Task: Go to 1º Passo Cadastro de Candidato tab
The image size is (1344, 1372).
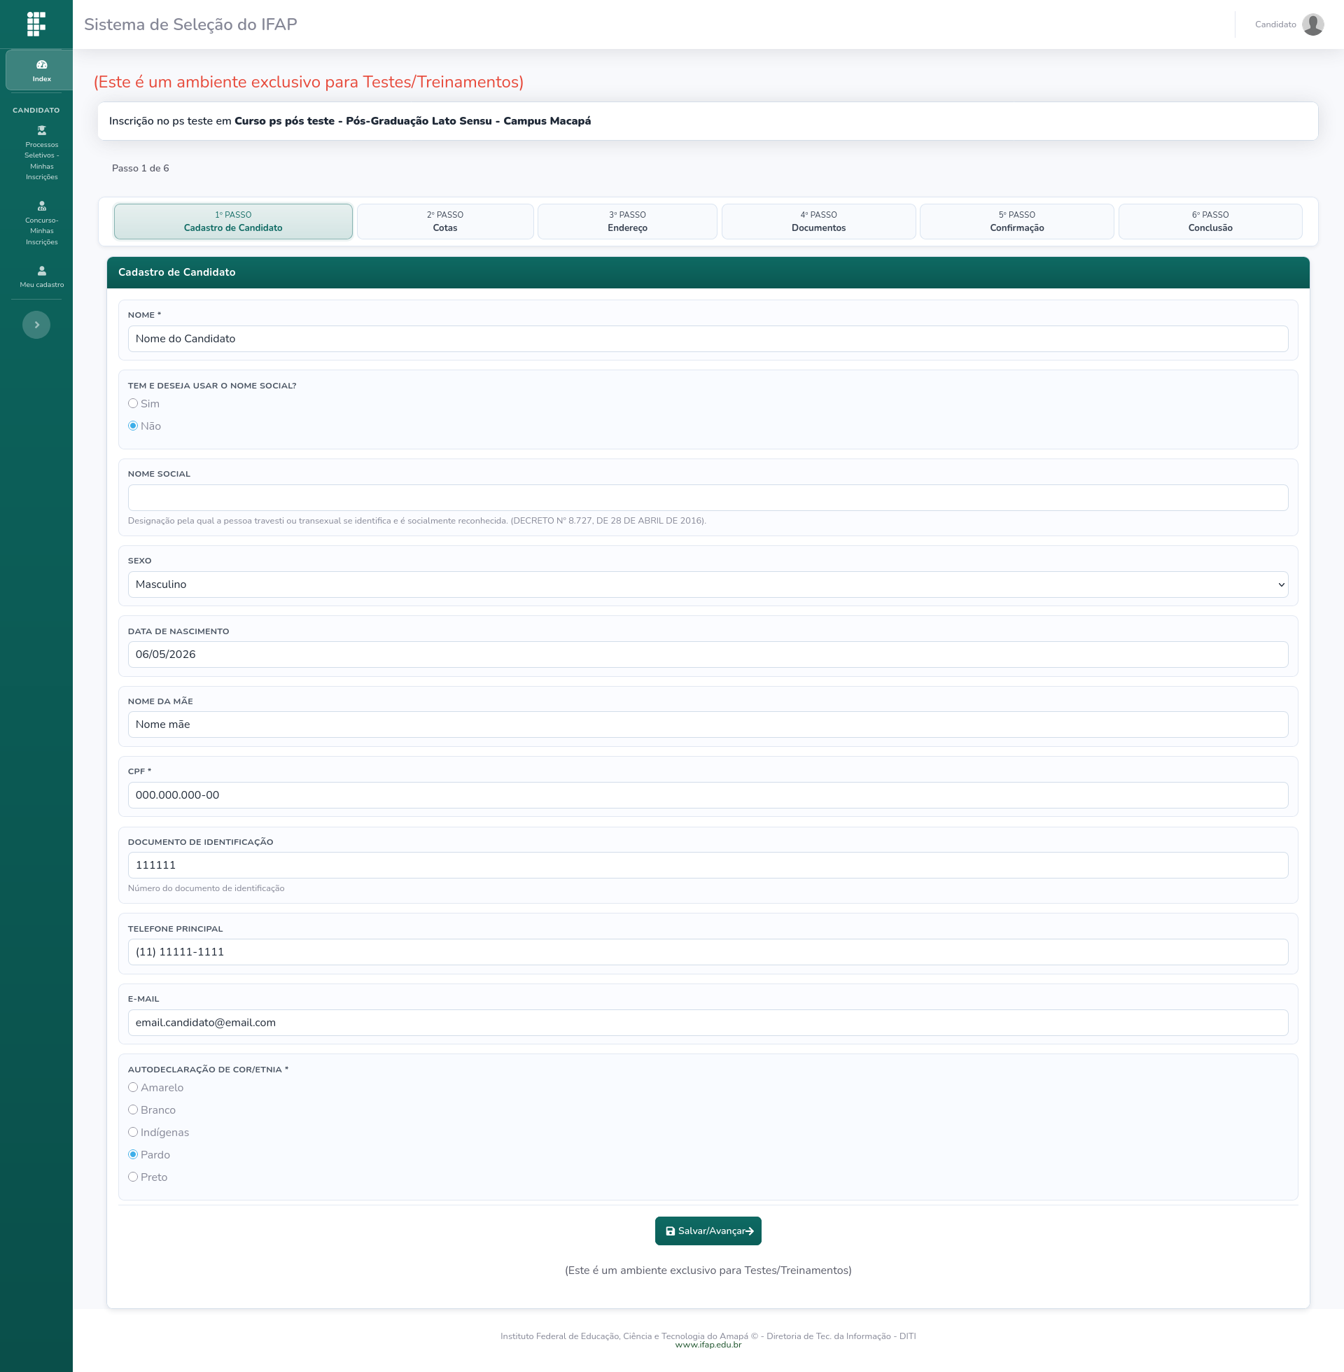Action: pyautogui.click(x=233, y=222)
